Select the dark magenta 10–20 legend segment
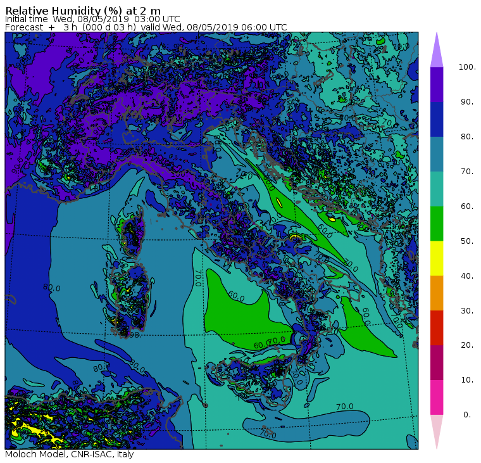 [437, 363]
